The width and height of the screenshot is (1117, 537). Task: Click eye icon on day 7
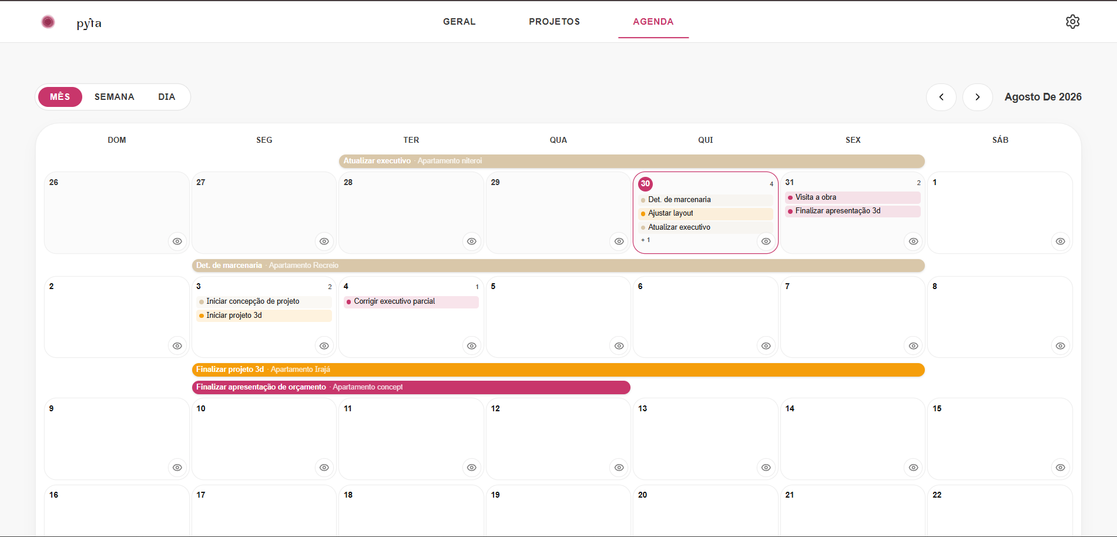click(914, 346)
